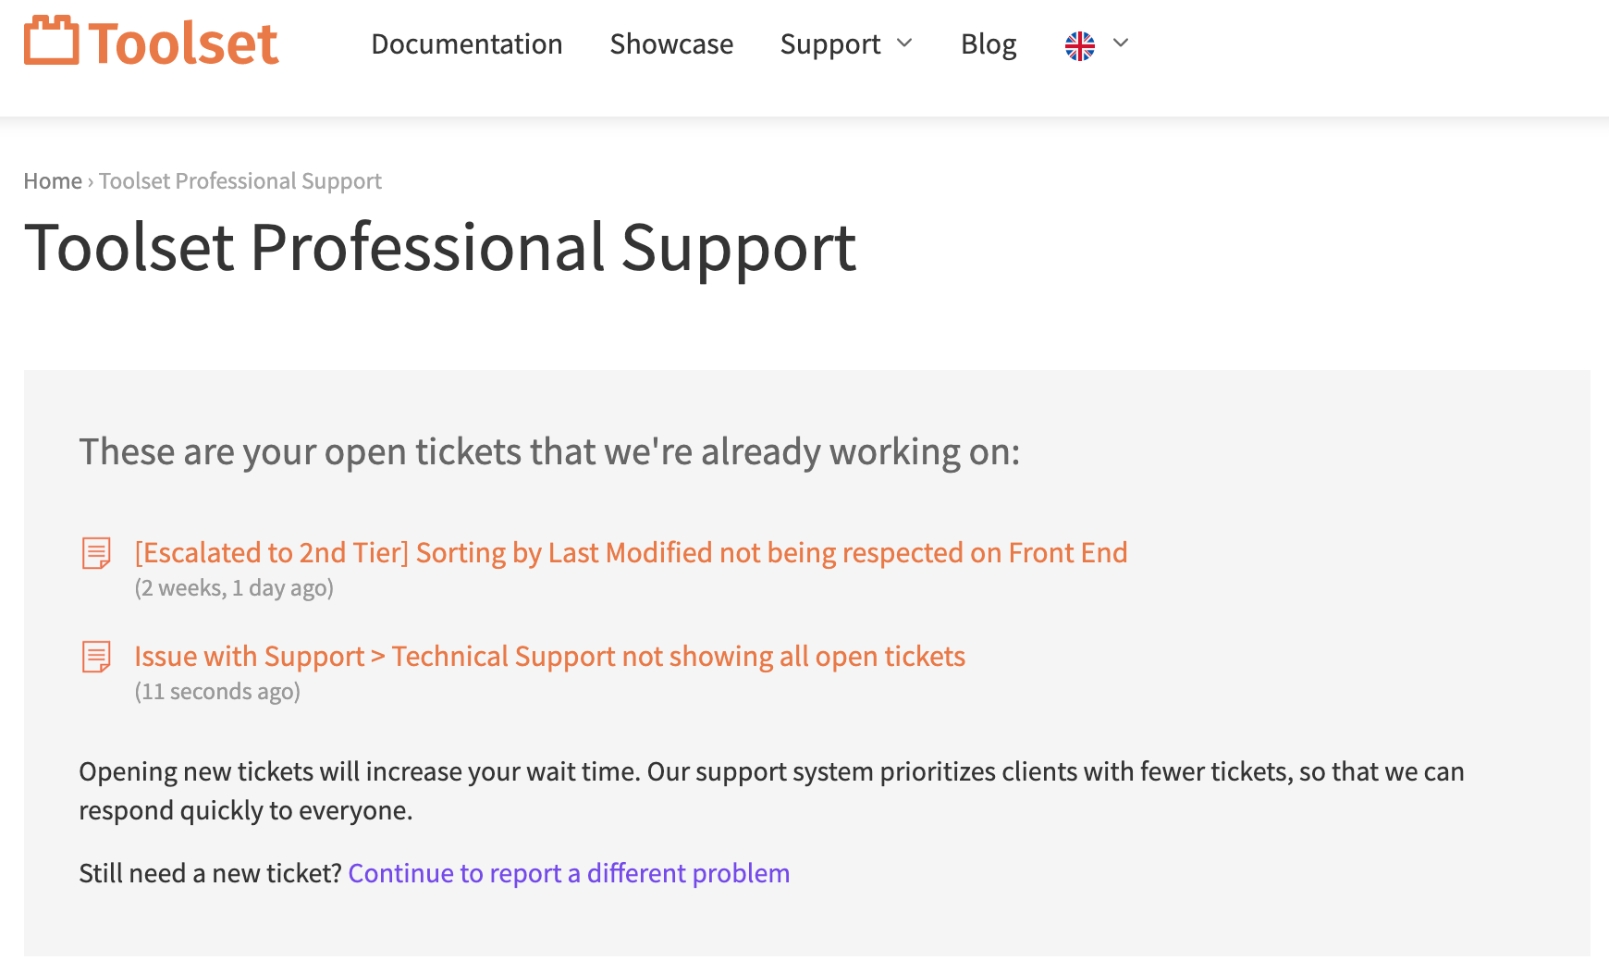The width and height of the screenshot is (1609, 973).
Task: Click the '11 seconds ago' timestamp
Action: click(x=217, y=692)
